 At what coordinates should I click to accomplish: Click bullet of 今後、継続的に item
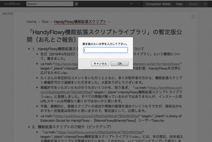(x=37, y=106)
